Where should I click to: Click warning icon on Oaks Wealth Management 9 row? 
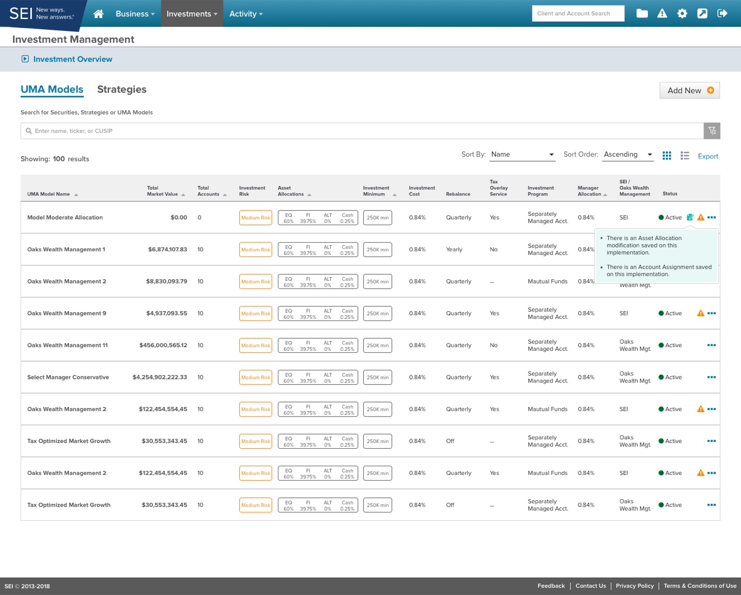701,313
